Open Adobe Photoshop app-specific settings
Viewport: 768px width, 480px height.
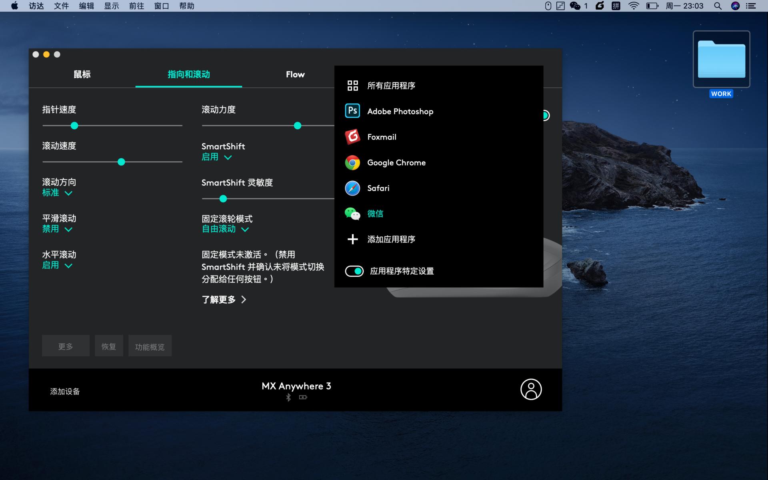pos(400,111)
